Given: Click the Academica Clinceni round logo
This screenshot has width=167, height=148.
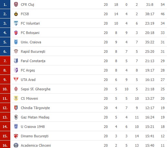Looking at the screenshot, I should (x=16, y=145).
